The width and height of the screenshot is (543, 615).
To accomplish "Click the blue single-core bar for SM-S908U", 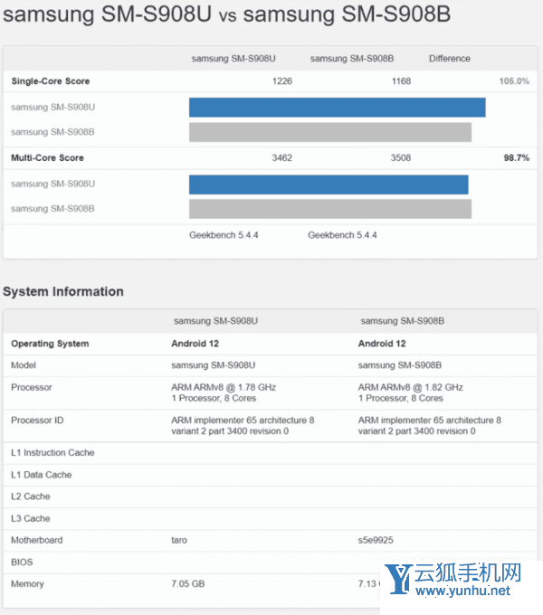I will [338, 108].
